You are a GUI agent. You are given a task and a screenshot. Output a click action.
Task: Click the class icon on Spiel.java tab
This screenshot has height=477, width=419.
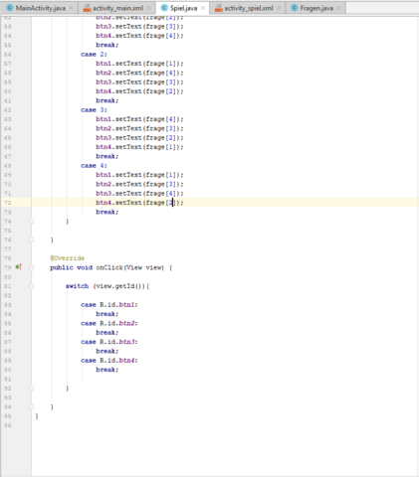point(164,8)
